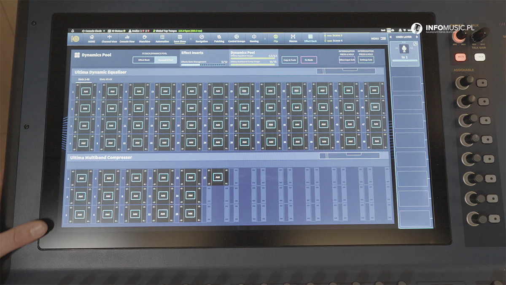Click the console logo icon at top-left of toolbar
This screenshot has width=506, height=285.
pyautogui.click(x=75, y=38)
